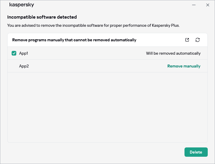Click the header space left of the open-external icon
Viewport: 215px width, 164px height.
click(x=163, y=40)
